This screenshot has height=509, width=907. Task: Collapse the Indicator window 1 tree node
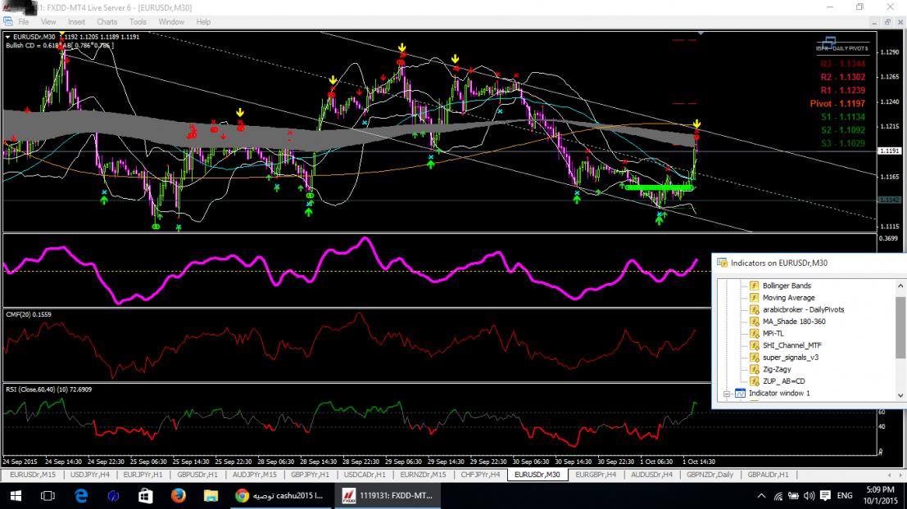(x=725, y=394)
